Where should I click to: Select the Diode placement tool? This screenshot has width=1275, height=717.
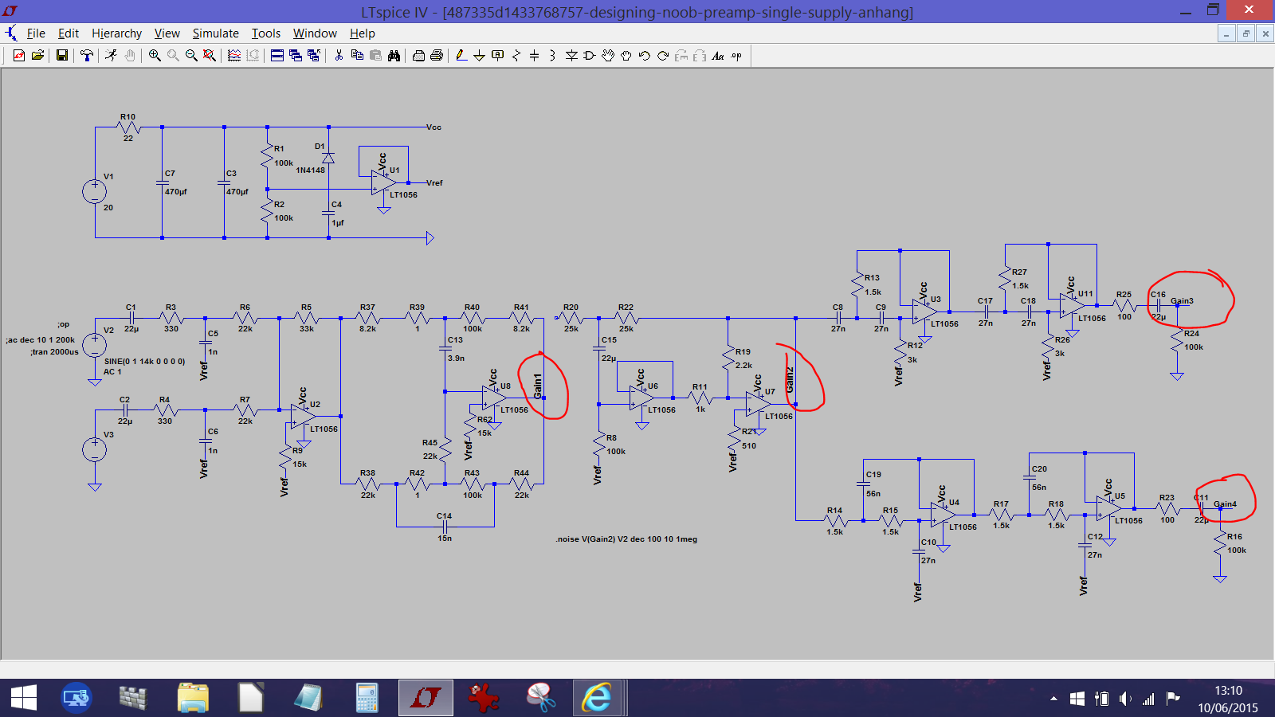click(x=571, y=56)
